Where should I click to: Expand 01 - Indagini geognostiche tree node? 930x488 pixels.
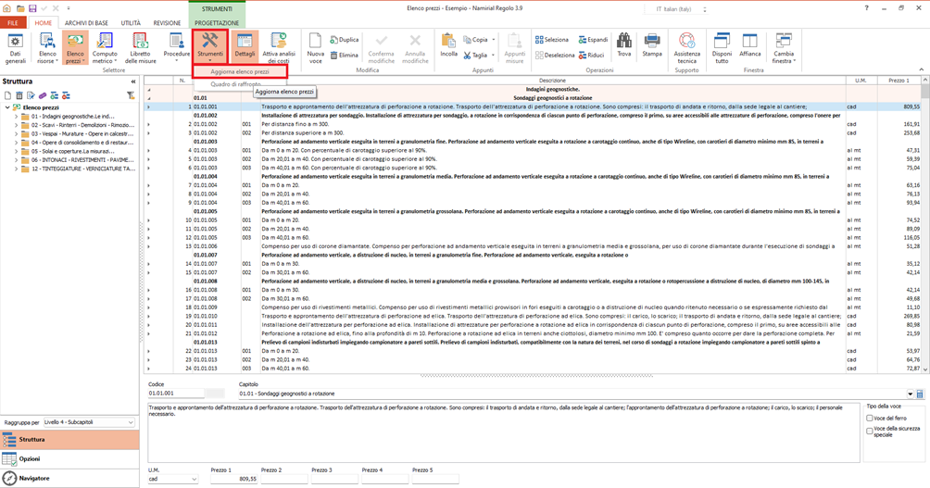tap(16, 117)
